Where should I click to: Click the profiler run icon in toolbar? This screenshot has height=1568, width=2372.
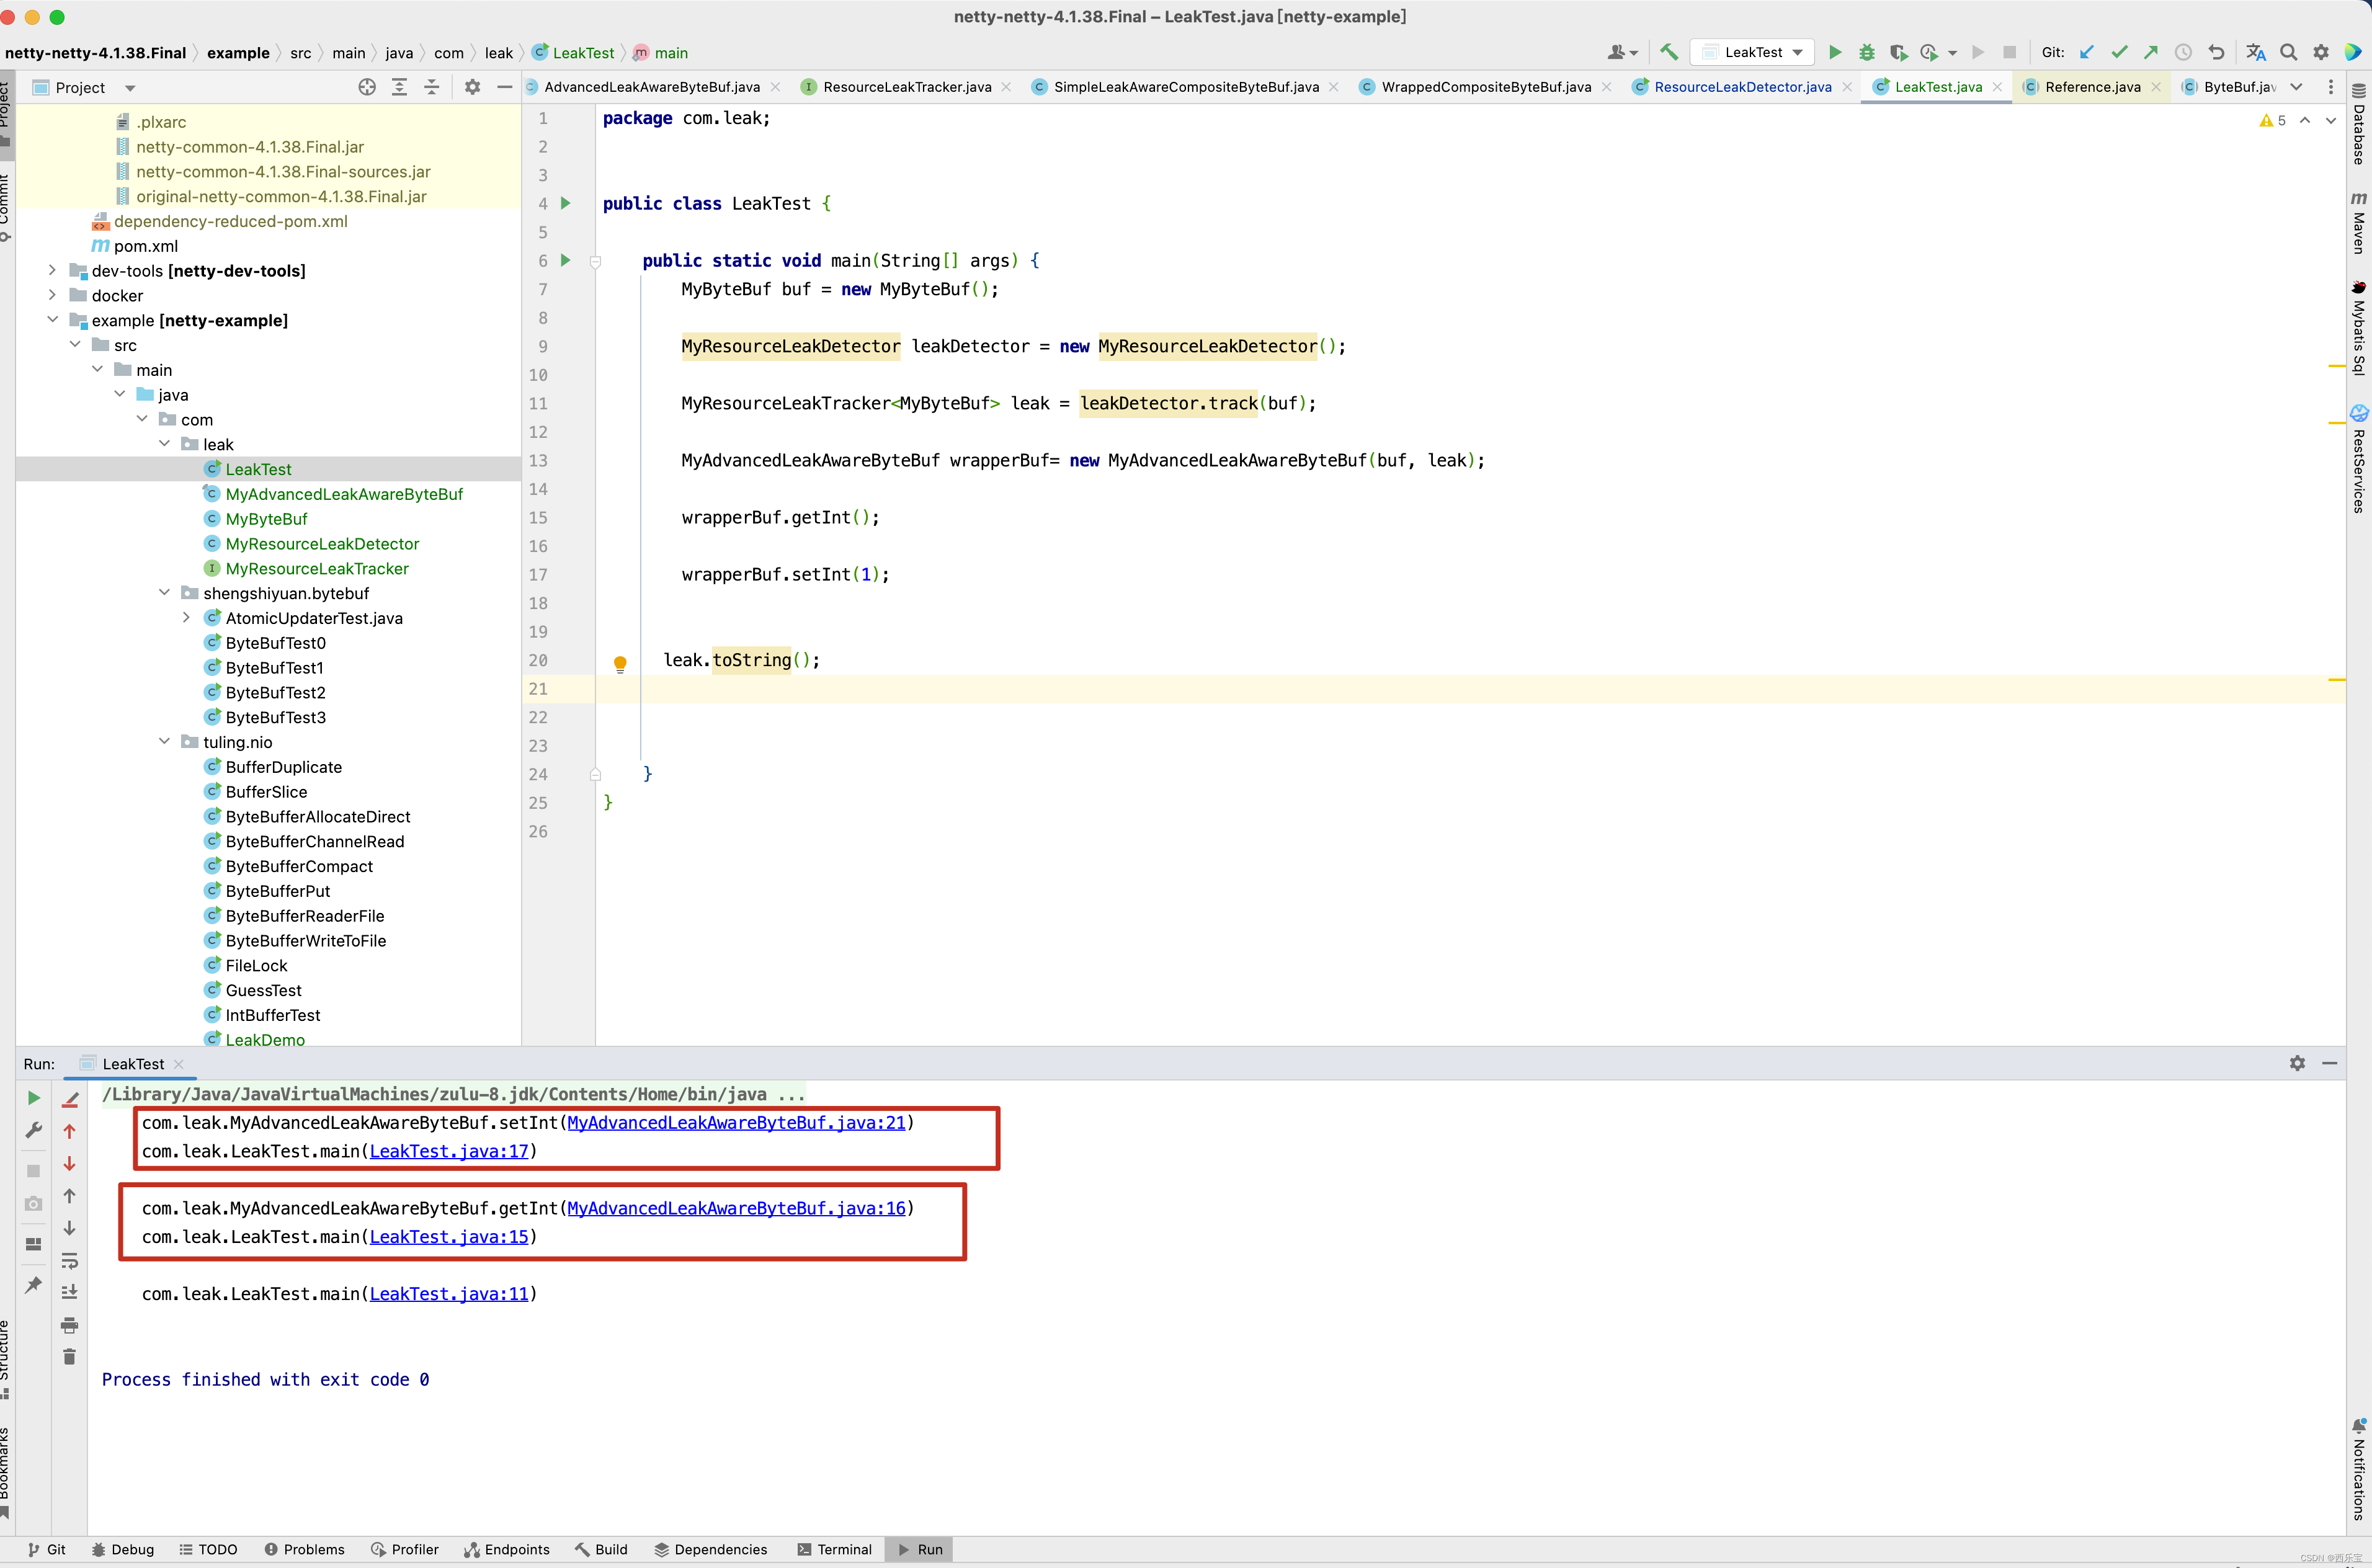click(1930, 52)
